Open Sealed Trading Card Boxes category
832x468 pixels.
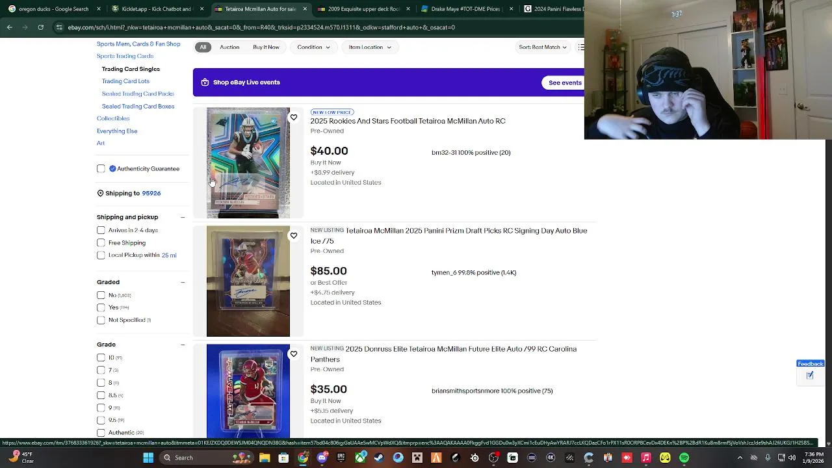point(138,106)
